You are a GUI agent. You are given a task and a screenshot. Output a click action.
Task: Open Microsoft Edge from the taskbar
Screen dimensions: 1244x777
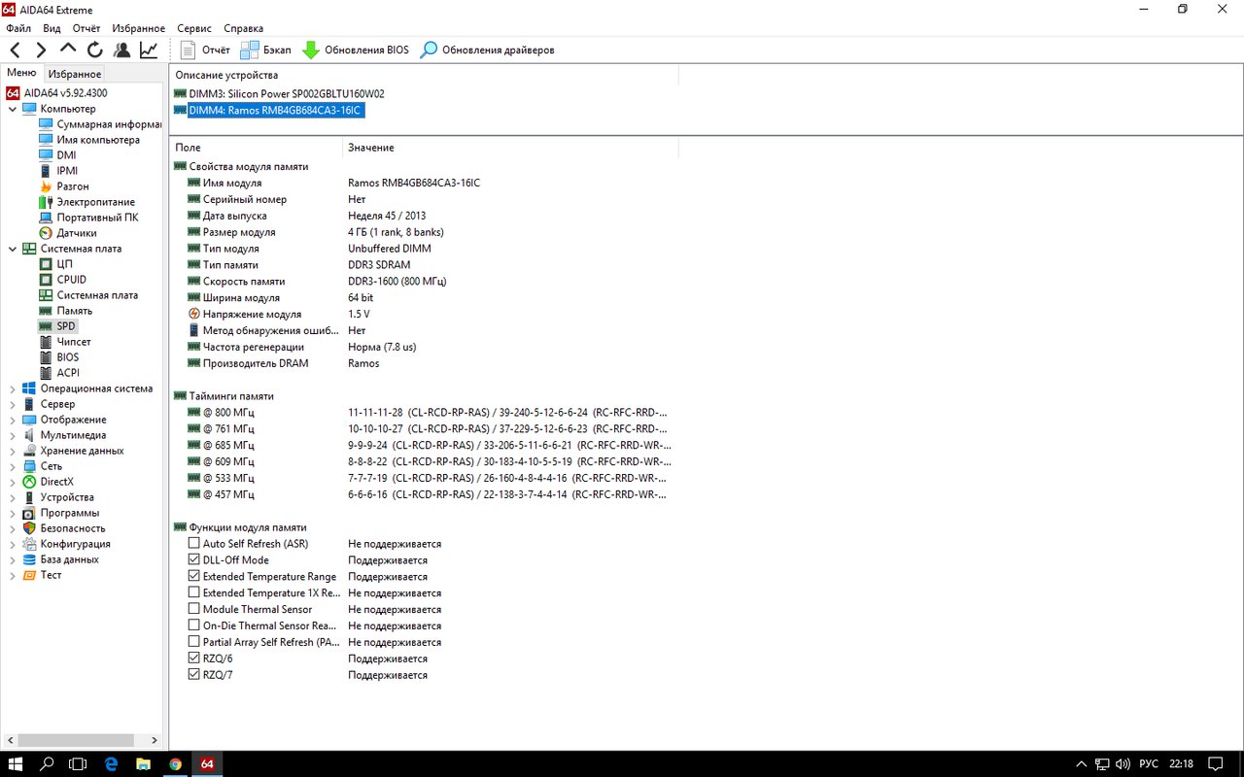tap(111, 763)
